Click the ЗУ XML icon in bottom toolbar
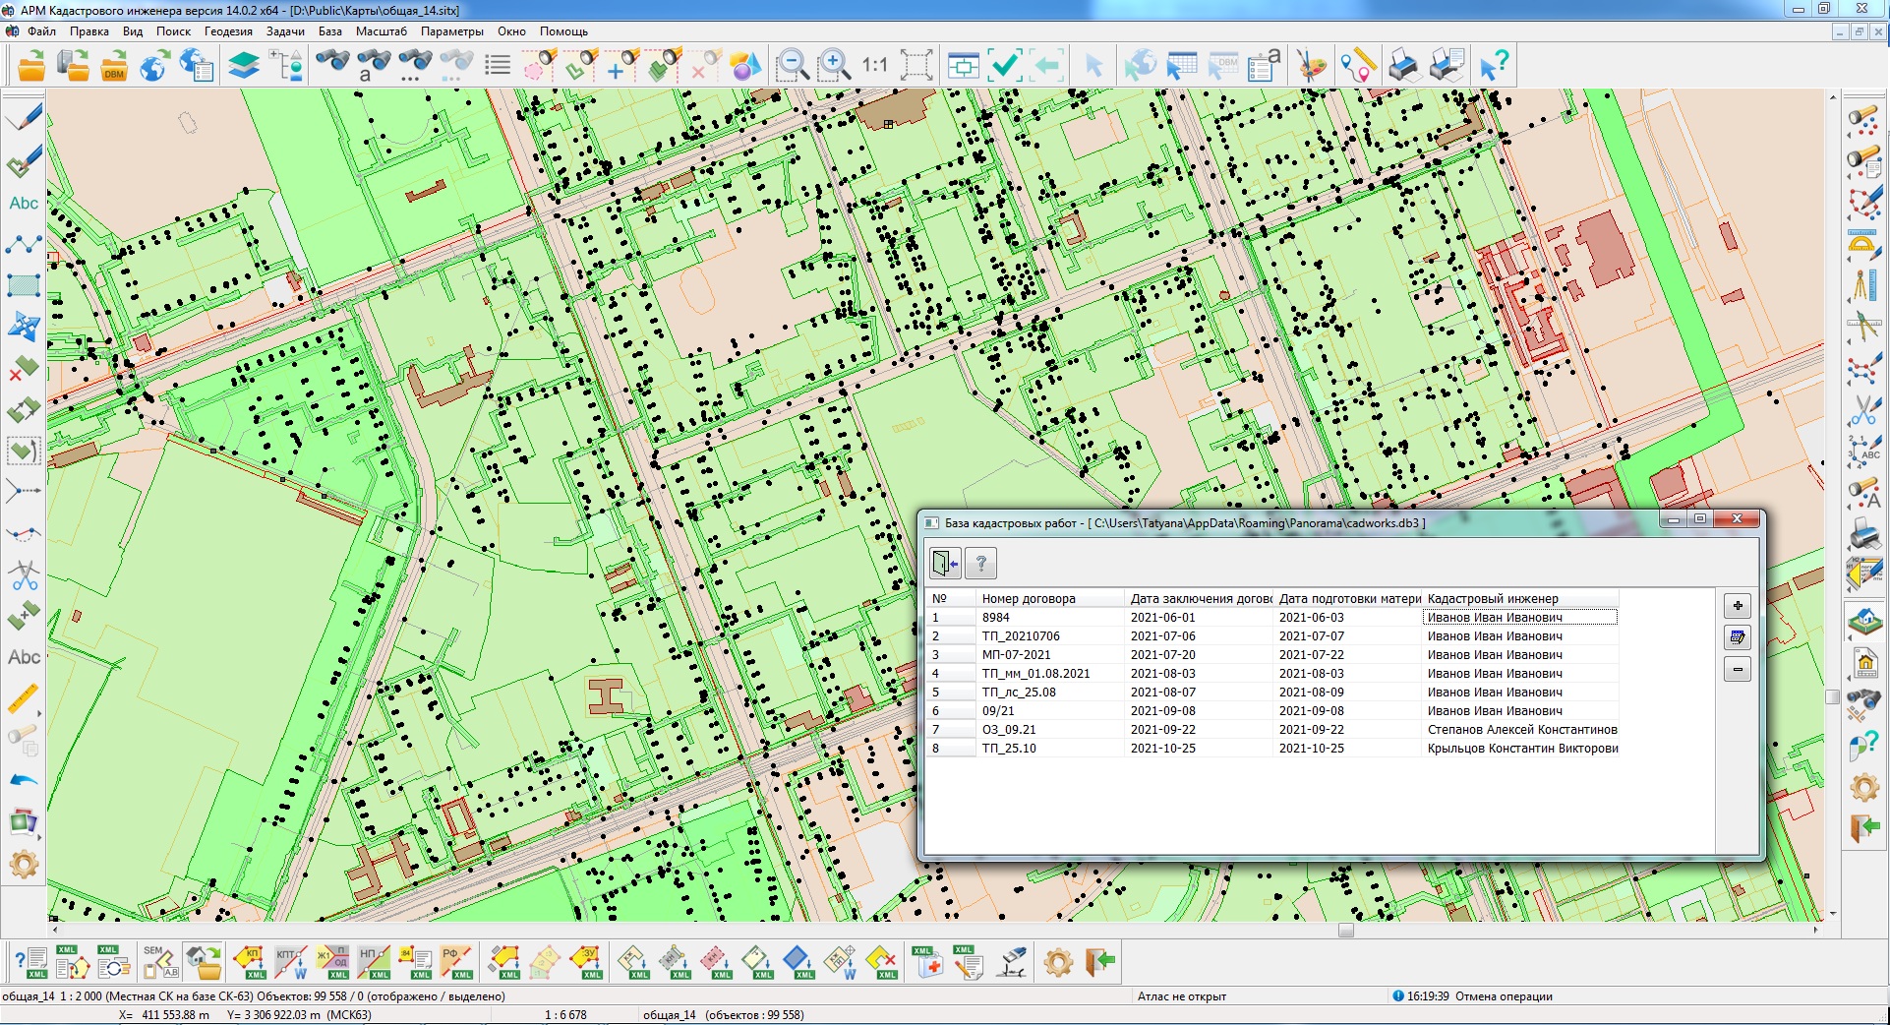1890x1025 pixels. 586,962
